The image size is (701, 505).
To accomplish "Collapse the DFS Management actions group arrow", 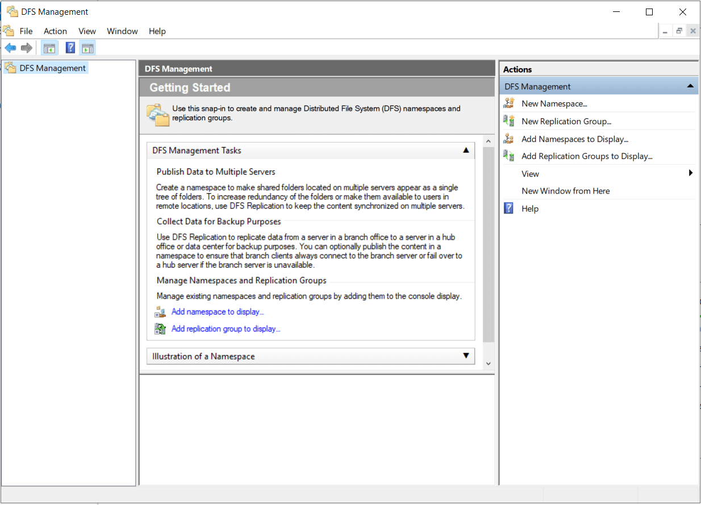I will pyautogui.click(x=690, y=86).
